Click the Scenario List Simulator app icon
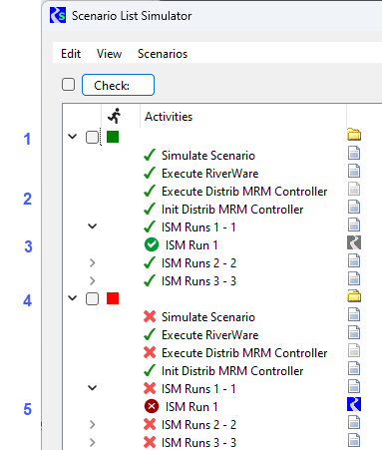Image resolution: width=382 pixels, height=450 pixels. tap(58, 15)
